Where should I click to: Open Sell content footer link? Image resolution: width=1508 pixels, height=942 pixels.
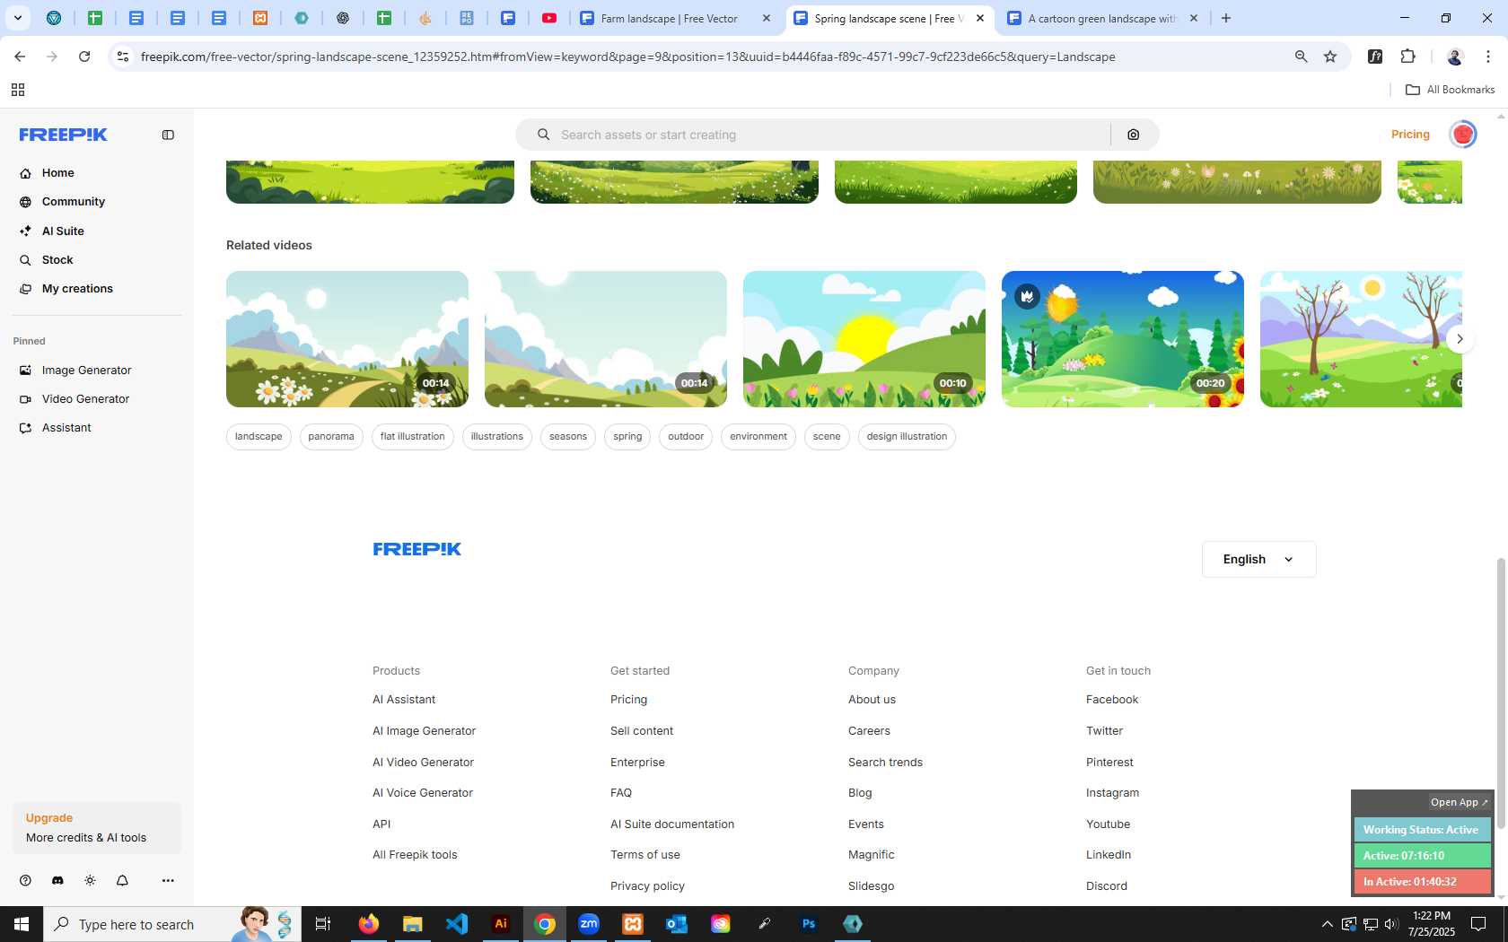pyautogui.click(x=642, y=731)
